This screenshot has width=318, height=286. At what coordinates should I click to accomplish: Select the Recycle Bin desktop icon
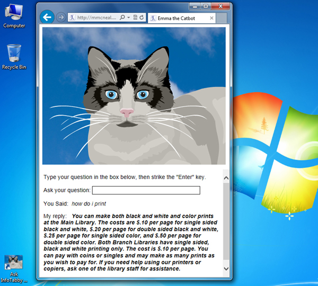point(14,56)
